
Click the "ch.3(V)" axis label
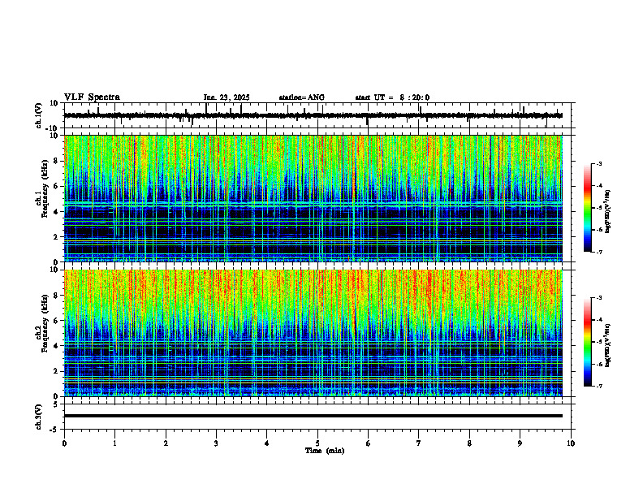click(x=38, y=417)
